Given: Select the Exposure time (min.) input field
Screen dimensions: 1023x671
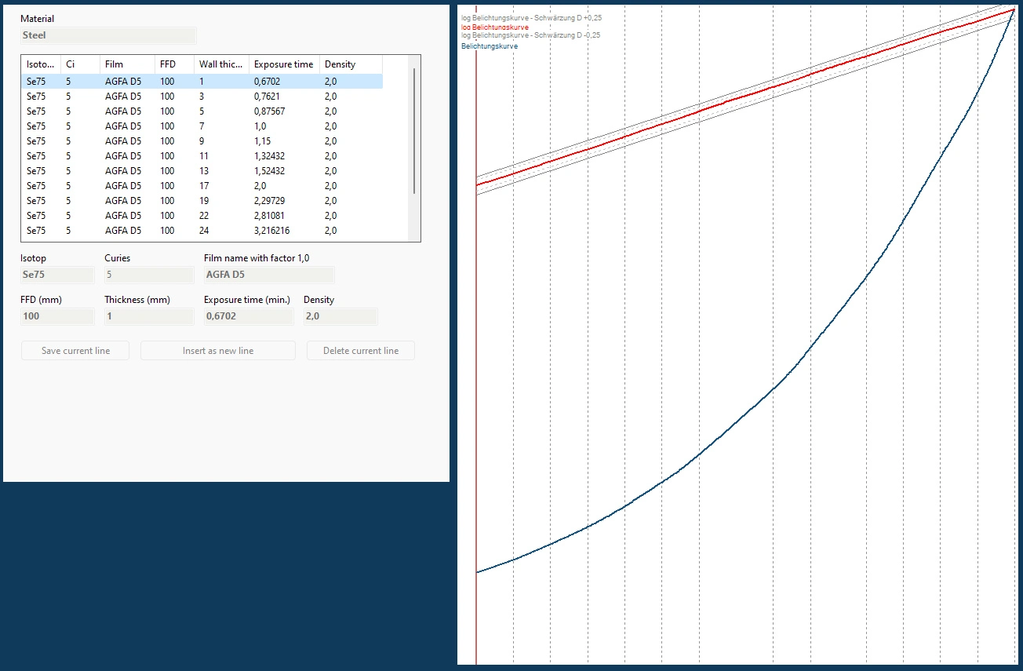Looking at the screenshot, I should click(247, 316).
